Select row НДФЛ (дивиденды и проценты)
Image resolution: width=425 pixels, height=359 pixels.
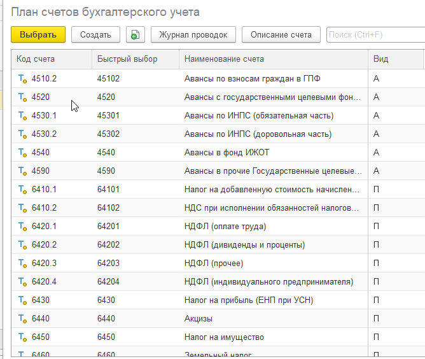[x=218, y=244]
